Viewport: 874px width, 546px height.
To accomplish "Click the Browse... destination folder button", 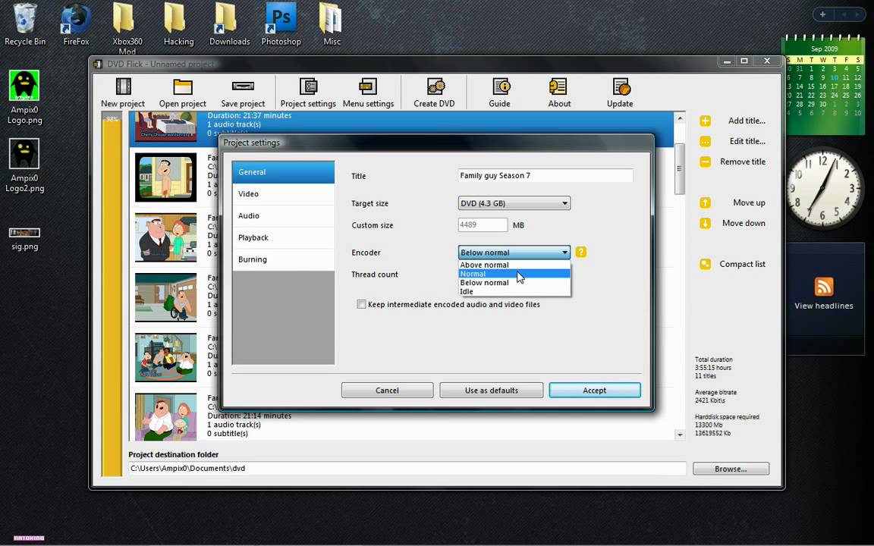I will (731, 469).
